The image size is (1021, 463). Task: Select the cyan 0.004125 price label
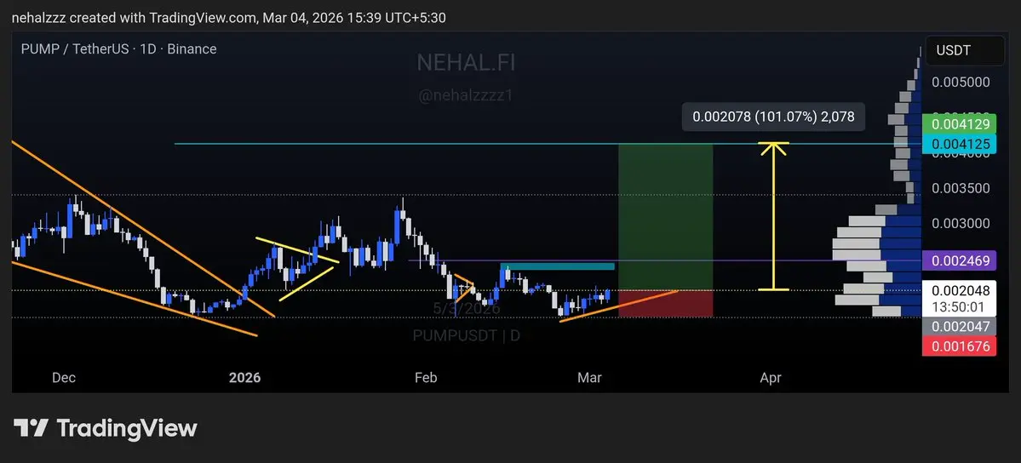(960, 143)
